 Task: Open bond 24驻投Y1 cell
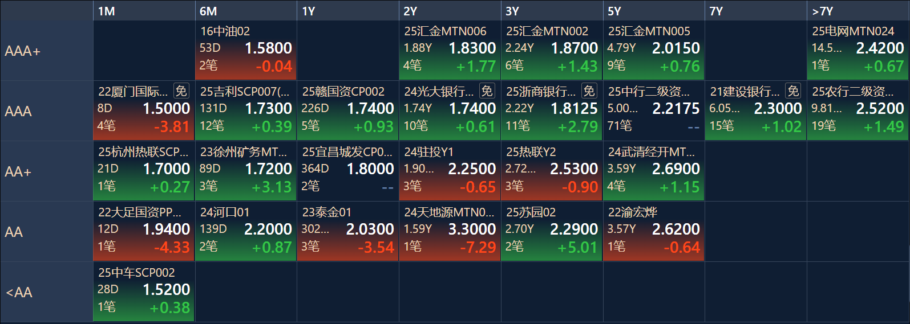point(450,171)
